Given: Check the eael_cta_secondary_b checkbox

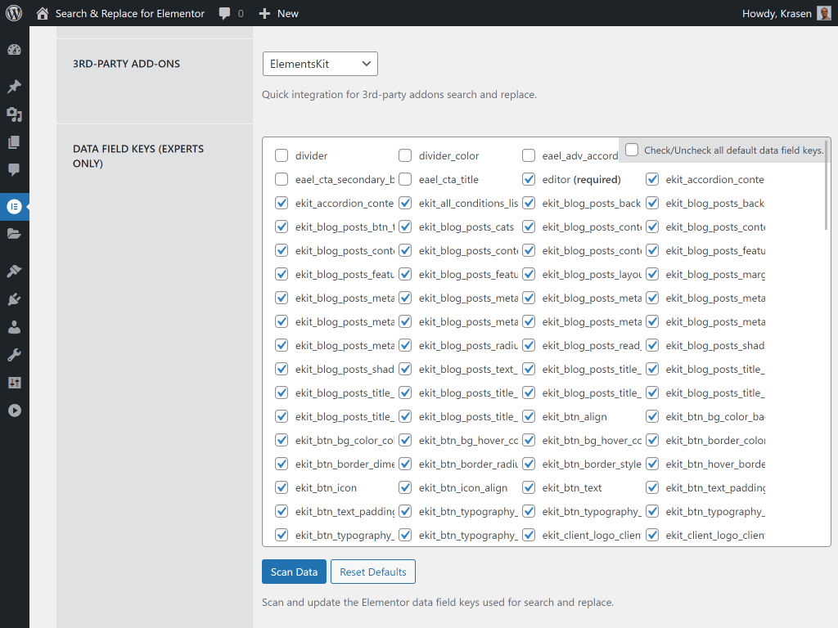Looking at the screenshot, I should 282,179.
